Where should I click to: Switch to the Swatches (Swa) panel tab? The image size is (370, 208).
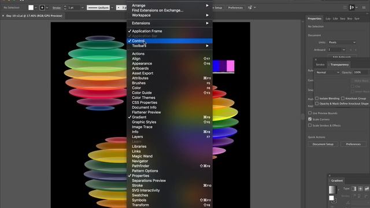(x=343, y=18)
